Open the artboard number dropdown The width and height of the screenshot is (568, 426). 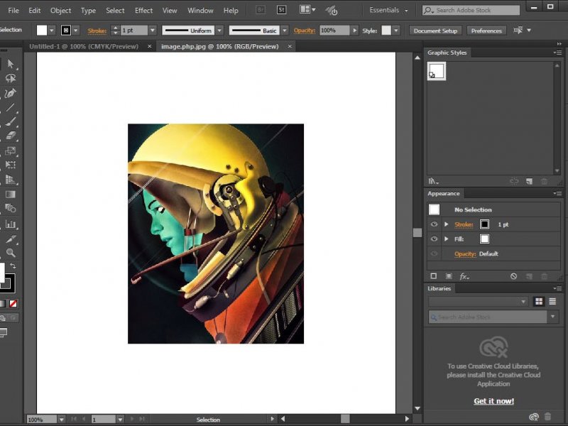tap(120, 420)
